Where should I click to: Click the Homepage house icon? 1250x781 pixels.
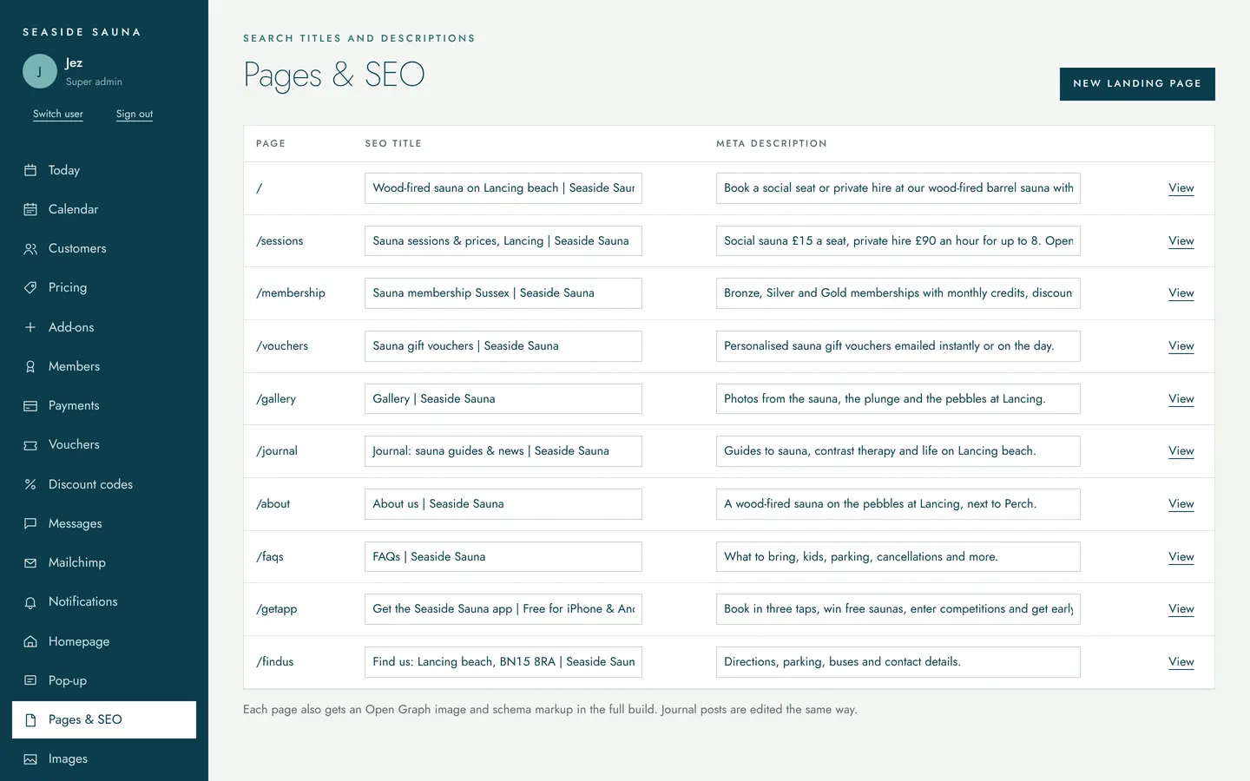[x=30, y=641]
